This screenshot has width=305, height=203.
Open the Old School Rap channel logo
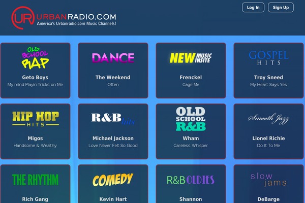click(x=35, y=58)
